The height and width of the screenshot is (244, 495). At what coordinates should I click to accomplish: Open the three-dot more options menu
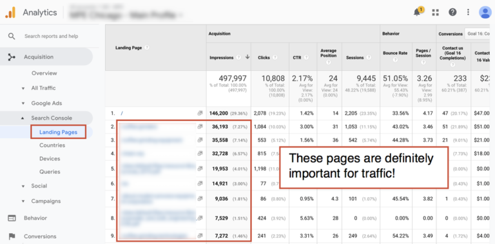point(469,12)
